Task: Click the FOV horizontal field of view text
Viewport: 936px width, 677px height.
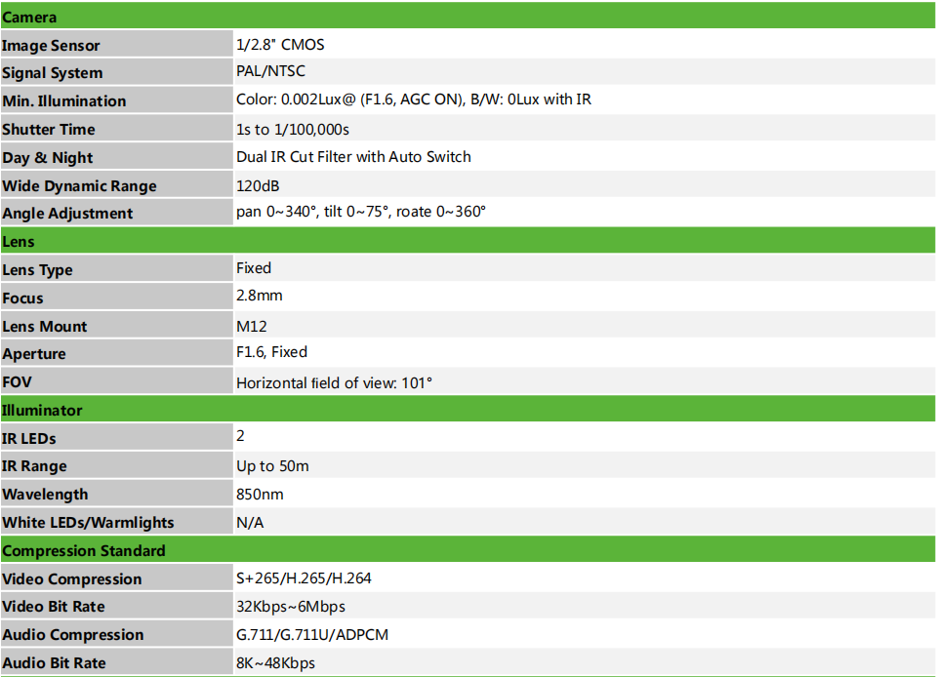Action: coord(334,383)
